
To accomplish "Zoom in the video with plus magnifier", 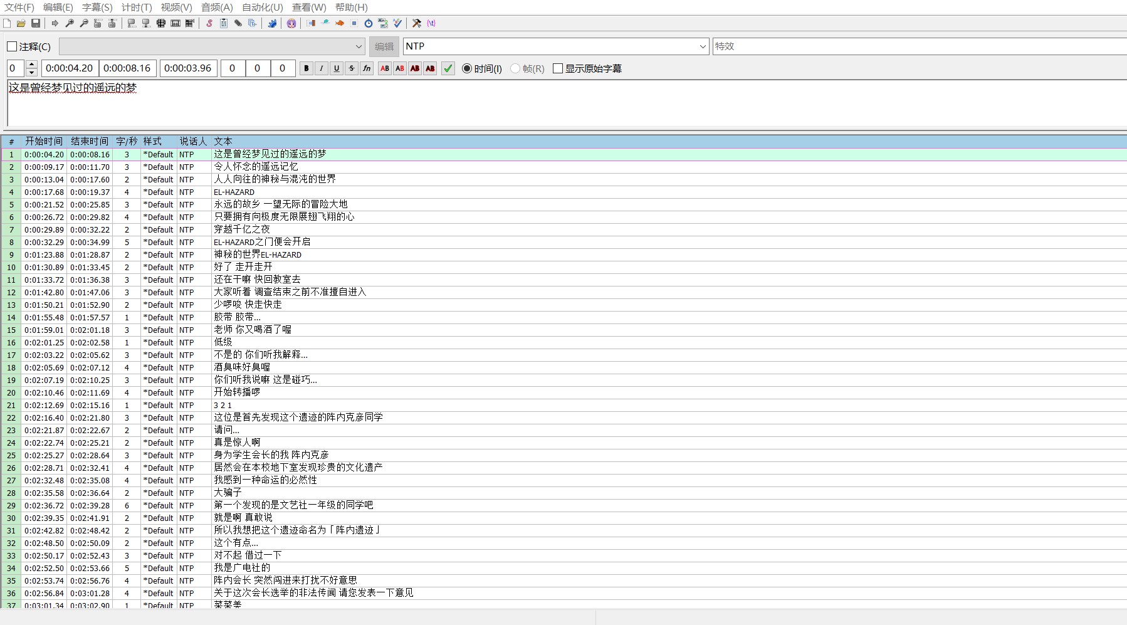I will pyautogui.click(x=70, y=23).
